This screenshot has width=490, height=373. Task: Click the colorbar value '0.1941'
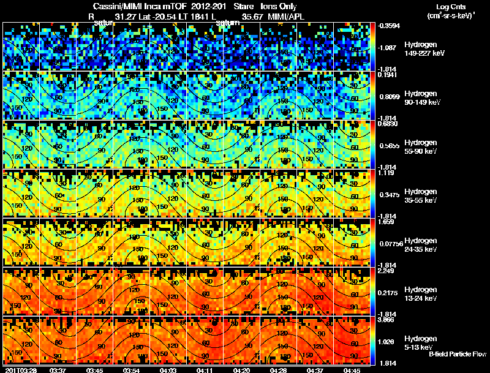387,75
